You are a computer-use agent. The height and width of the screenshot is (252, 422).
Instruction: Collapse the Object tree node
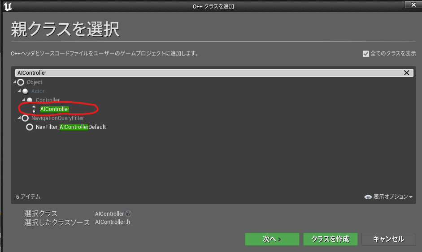click(x=14, y=82)
